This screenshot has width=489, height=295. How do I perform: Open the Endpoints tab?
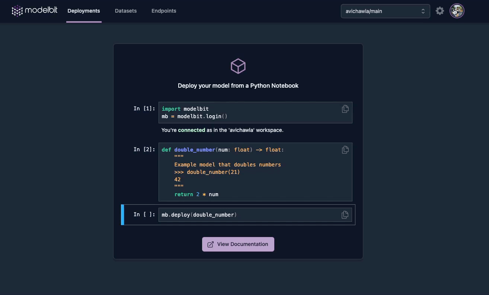164,11
